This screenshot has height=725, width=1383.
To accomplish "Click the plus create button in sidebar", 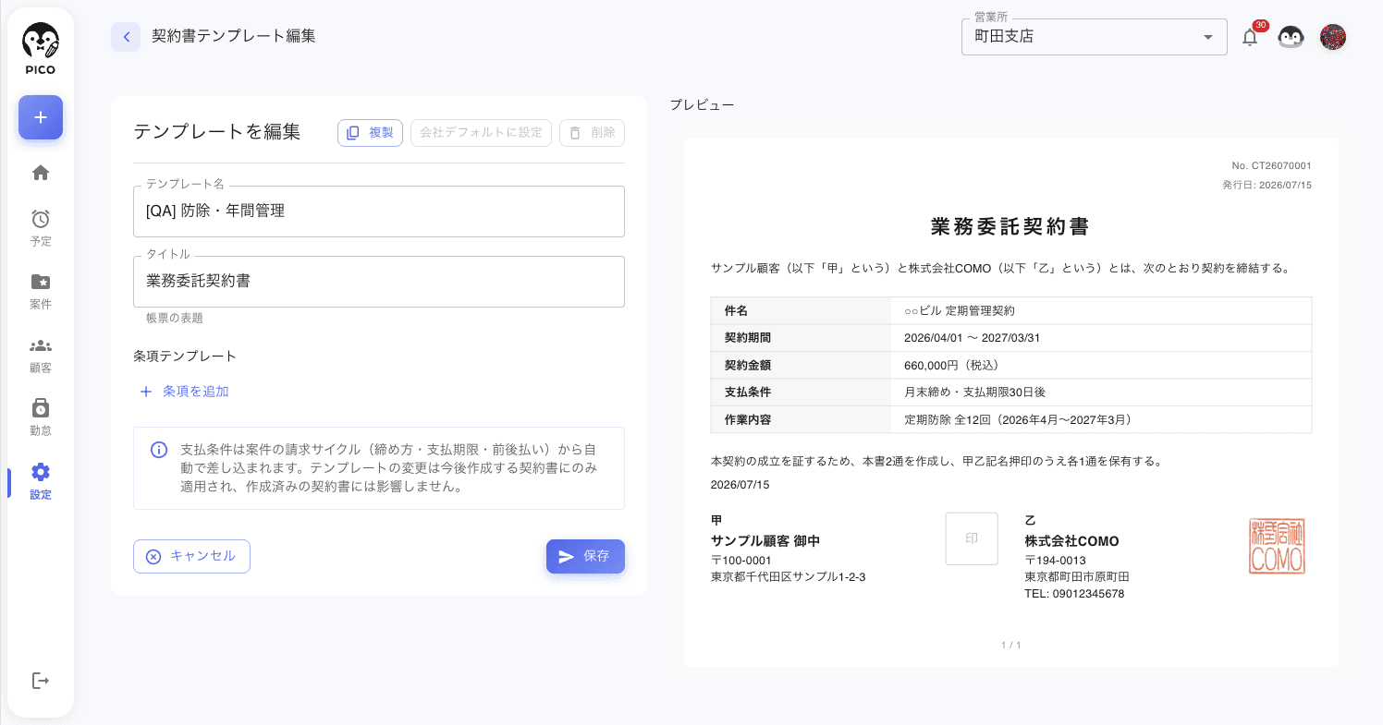I will tap(41, 117).
